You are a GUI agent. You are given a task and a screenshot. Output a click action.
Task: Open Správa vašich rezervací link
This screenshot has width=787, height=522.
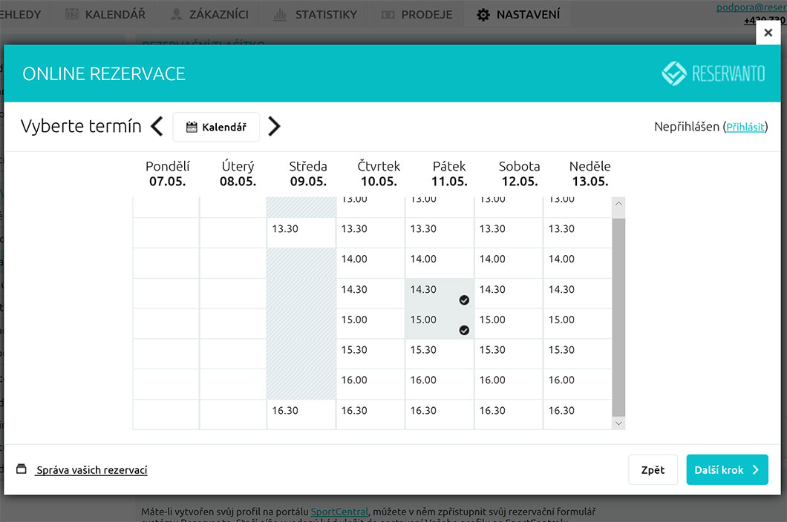[x=91, y=470]
